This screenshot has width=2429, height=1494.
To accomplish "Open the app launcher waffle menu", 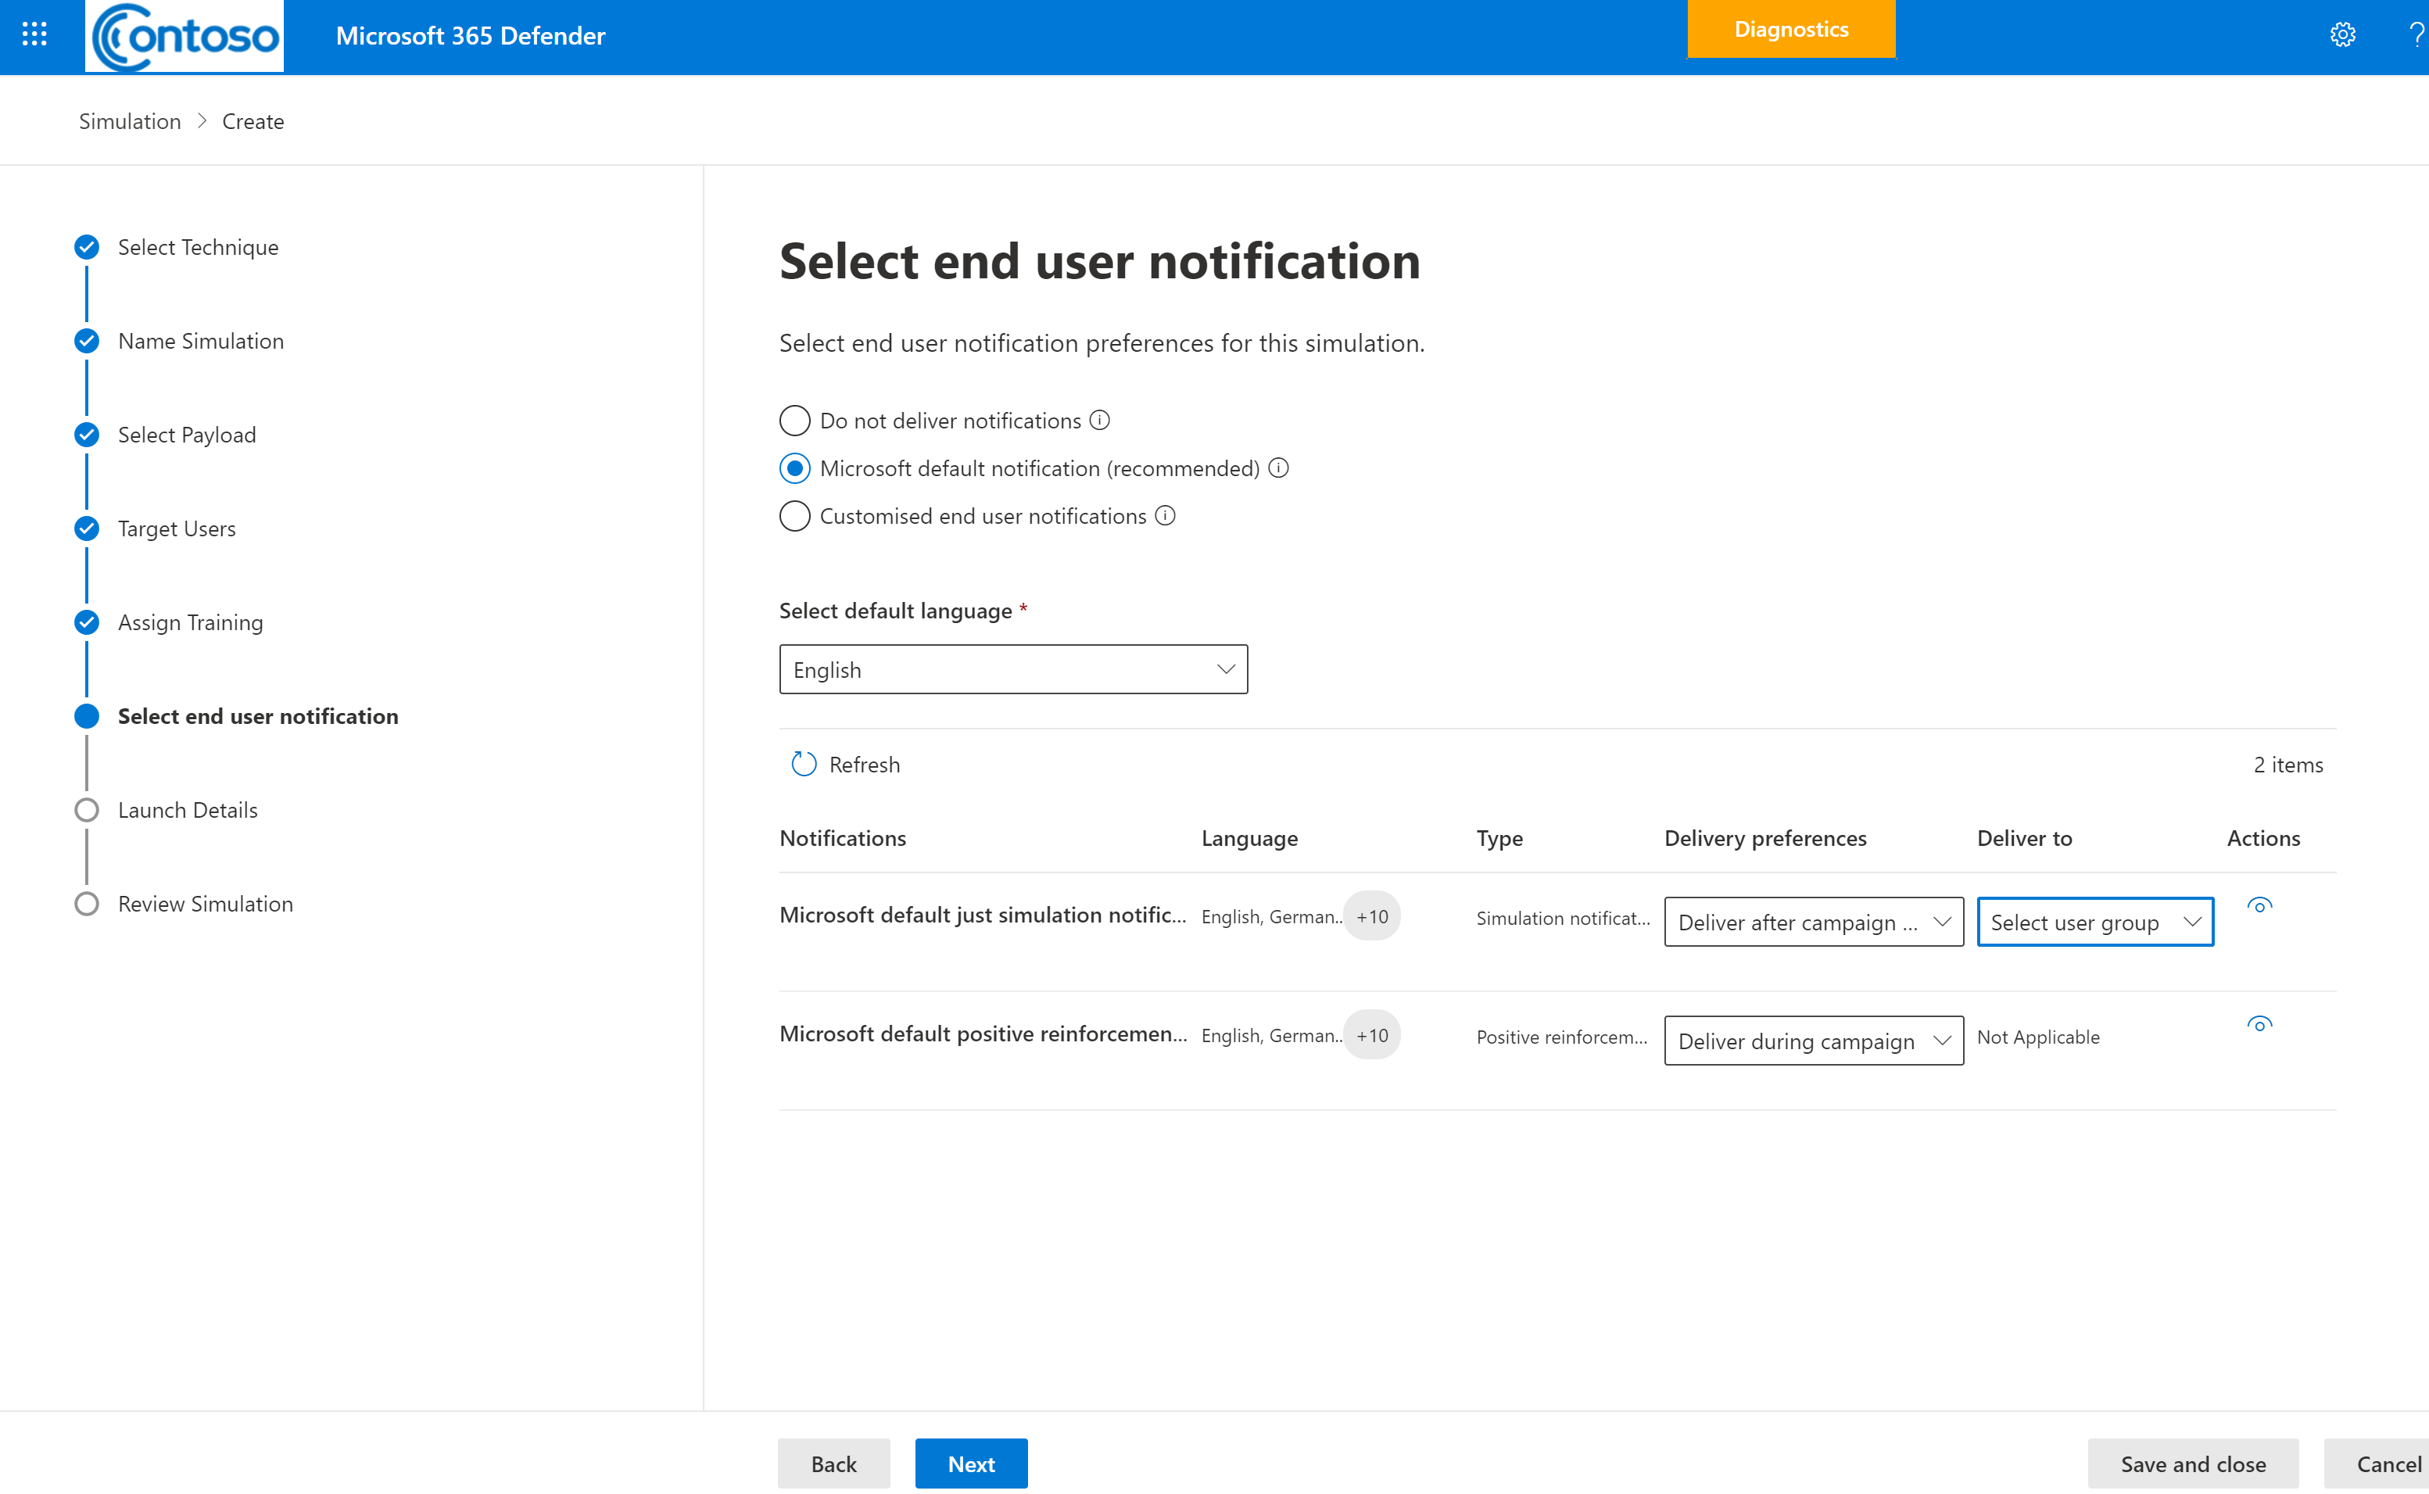I will 34,34.
